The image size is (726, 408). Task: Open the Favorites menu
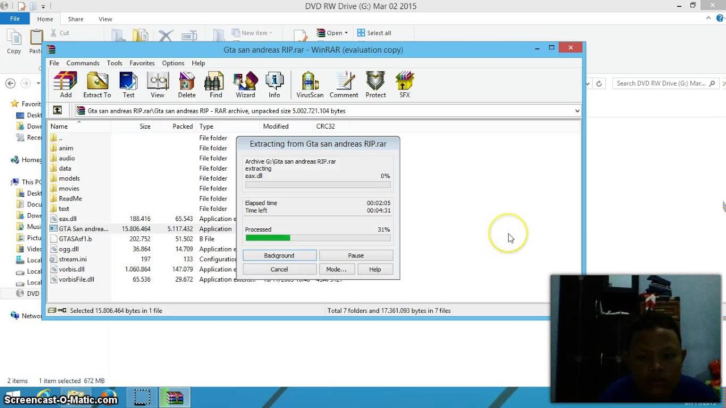[142, 63]
